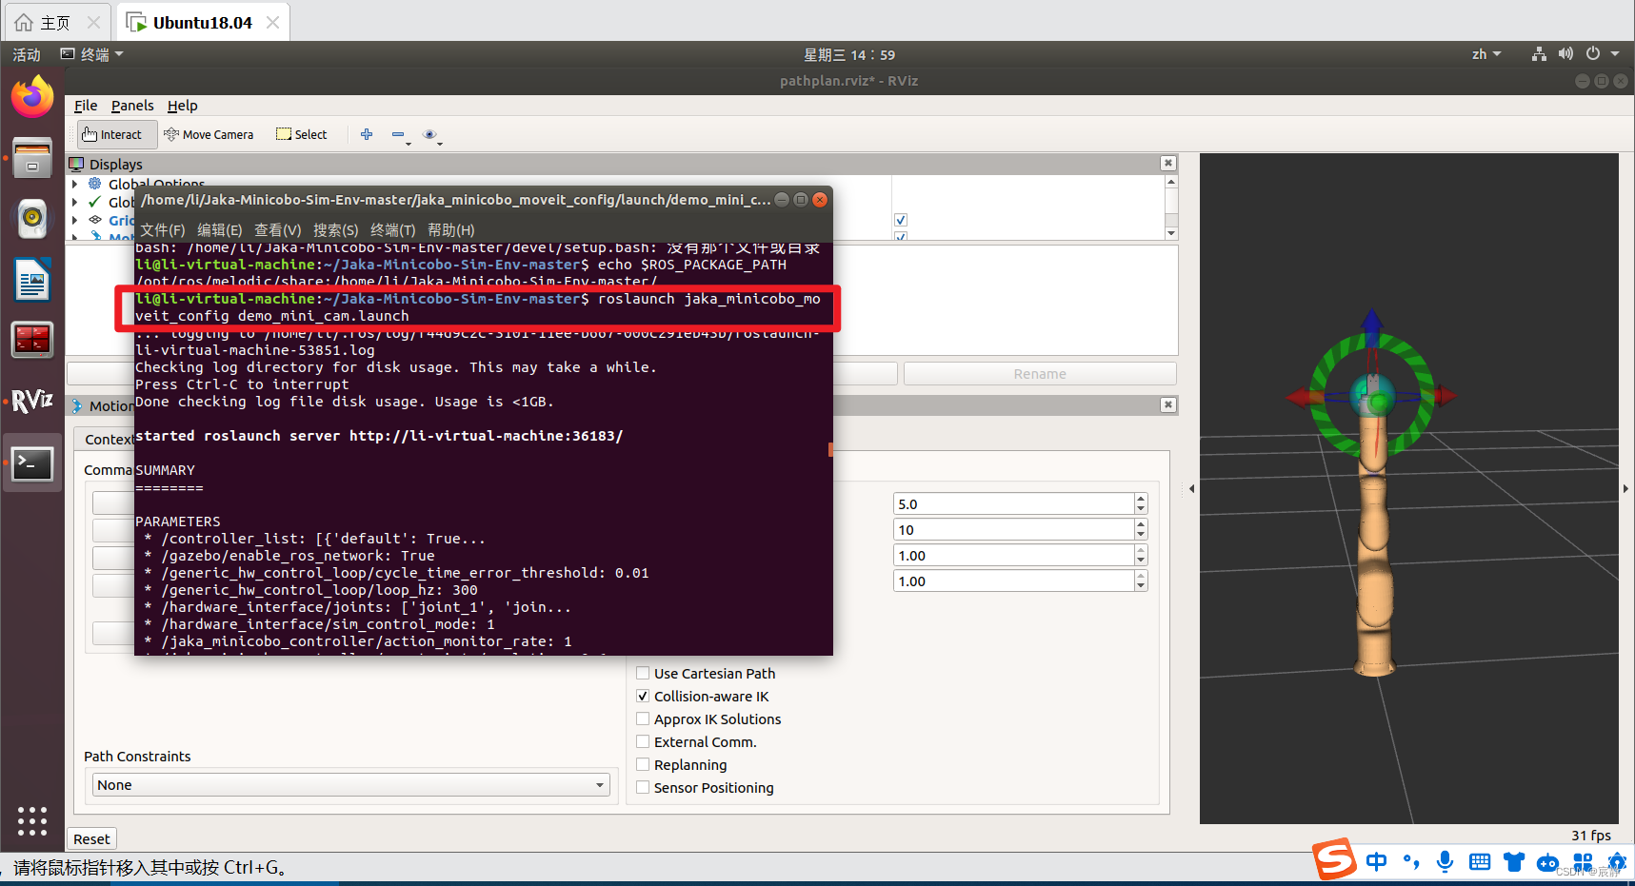
Task: Launch Firefox from the dock
Action: [x=31, y=96]
